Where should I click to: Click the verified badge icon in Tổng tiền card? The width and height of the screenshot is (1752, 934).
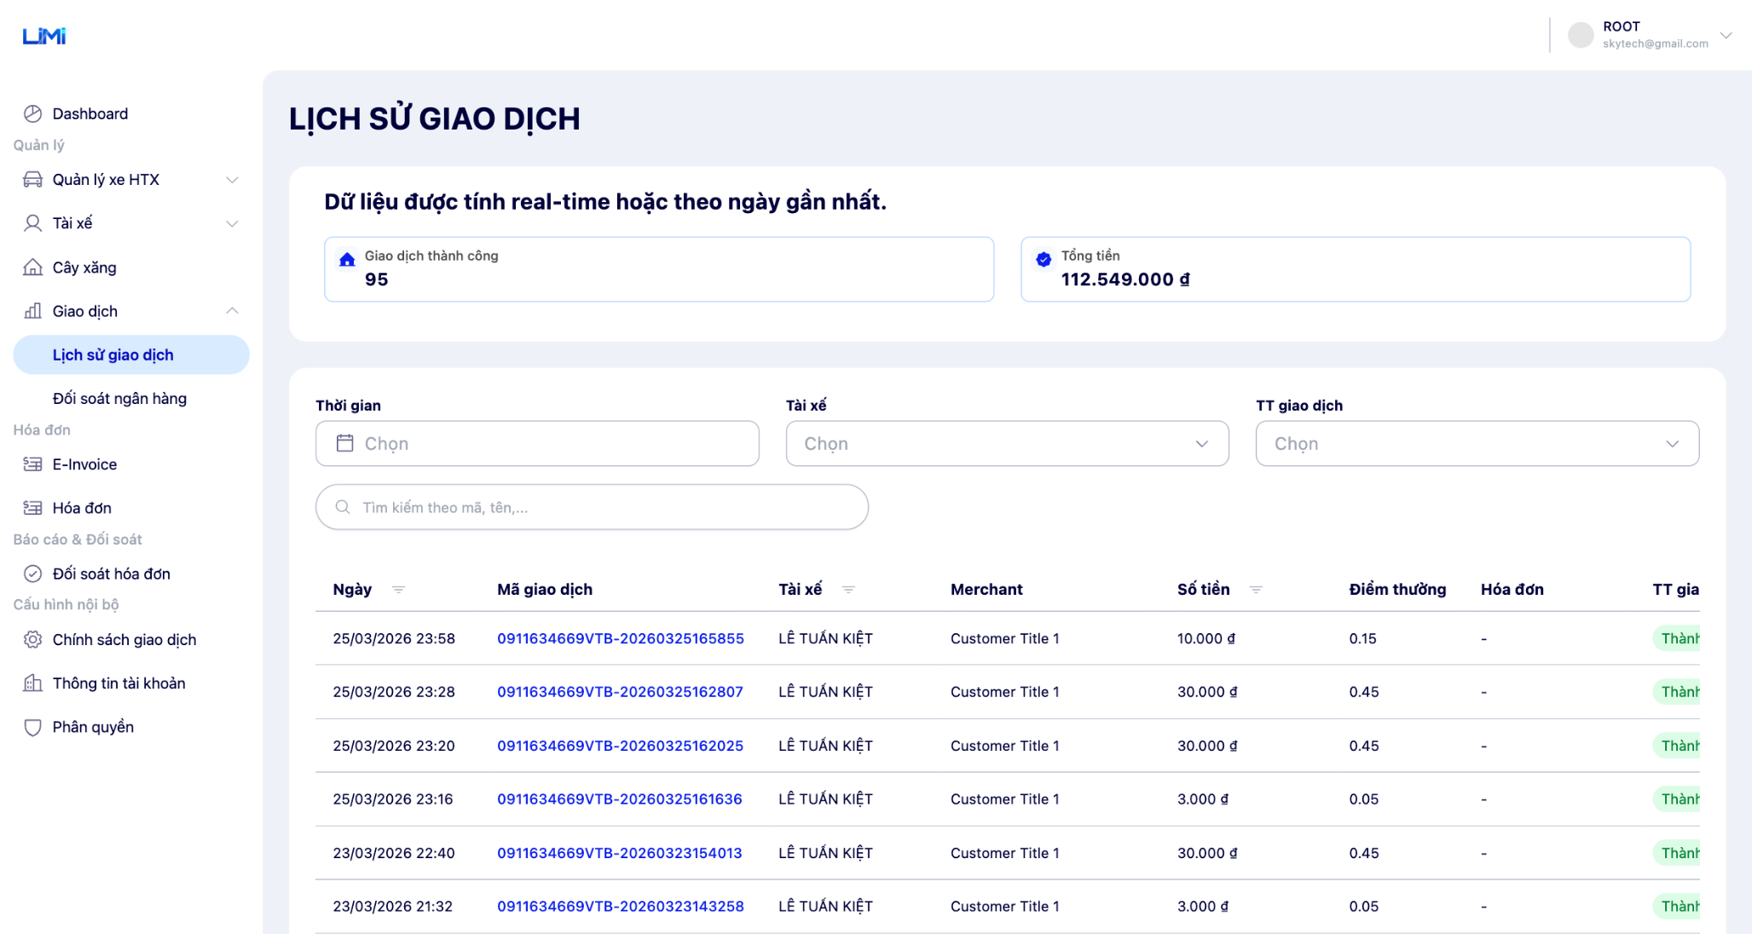click(x=1044, y=260)
